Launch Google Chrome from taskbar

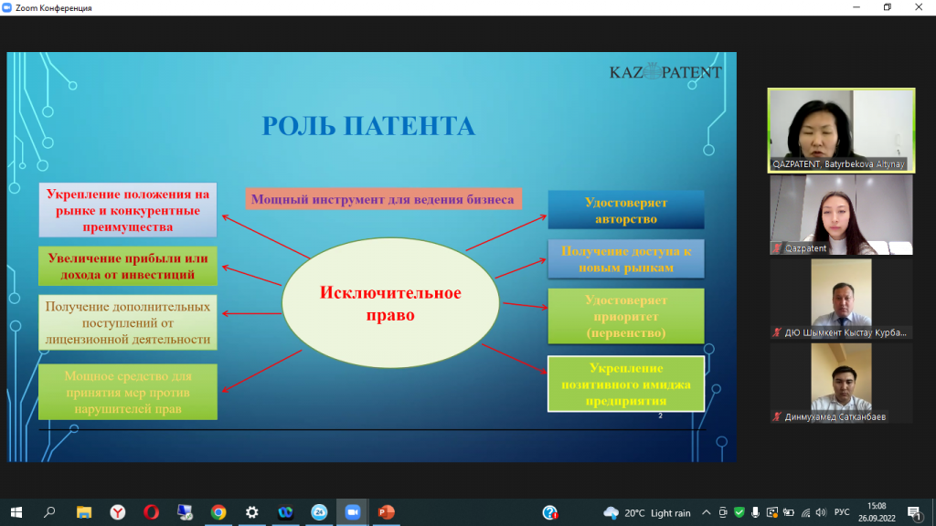coord(218,512)
